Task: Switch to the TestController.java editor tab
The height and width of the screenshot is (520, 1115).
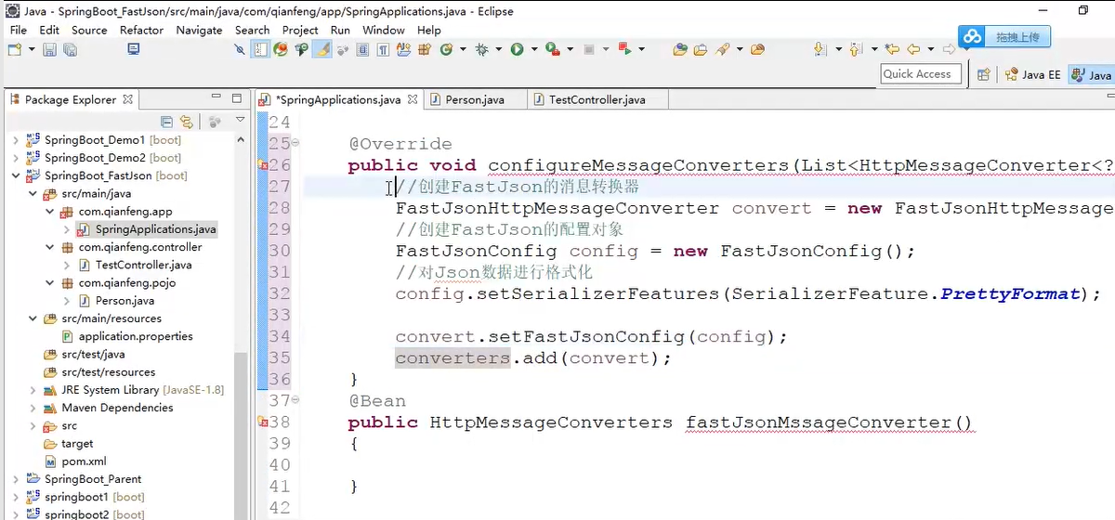Action: (x=597, y=99)
